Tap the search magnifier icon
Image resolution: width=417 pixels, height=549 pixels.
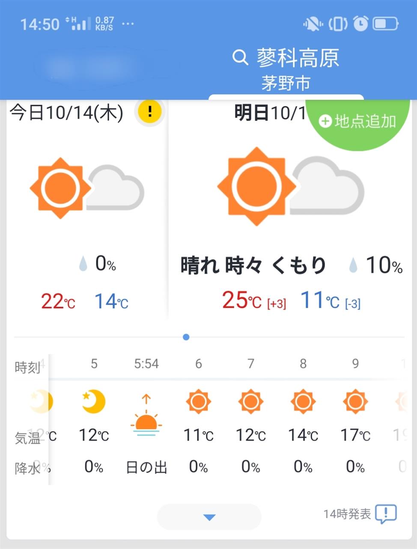coord(240,57)
